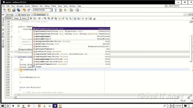Open the Window menu
Viewport: 193px width, 108px height.
(72, 6)
